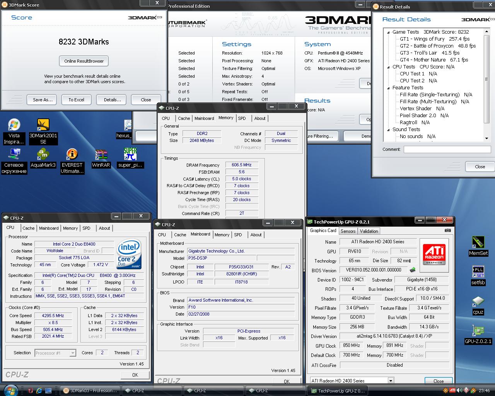495x396 pixels.
Task: Click OK in the CPU-Z processor window
Action: (x=135, y=375)
